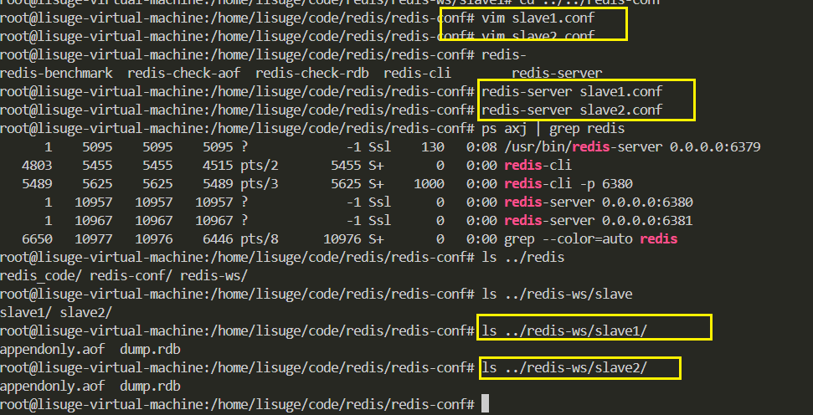813x415 pixels.
Task: Click 'appendonly.aof' under slave1 listing
Action: [53, 350]
